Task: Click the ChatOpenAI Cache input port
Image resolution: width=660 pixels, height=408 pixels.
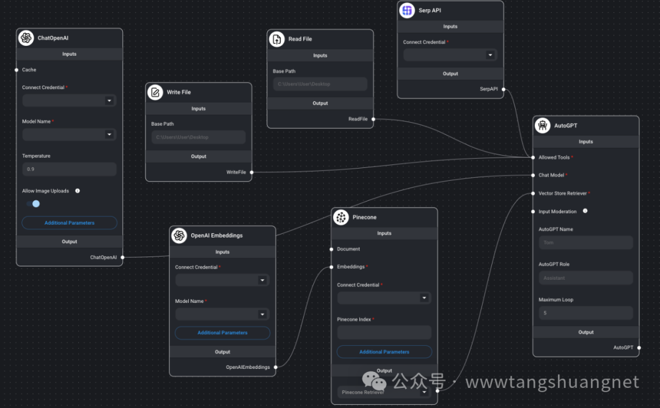Action: pyautogui.click(x=16, y=70)
